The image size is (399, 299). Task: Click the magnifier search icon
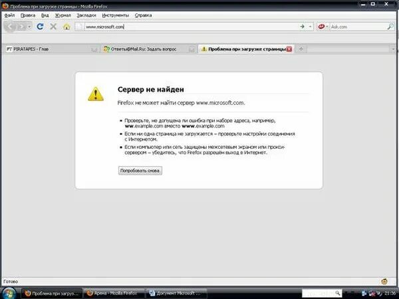390,27
